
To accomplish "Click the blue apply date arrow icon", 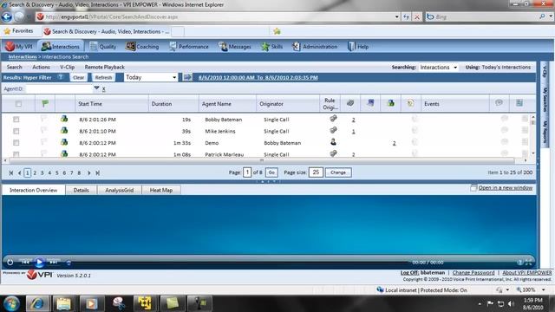I will coord(187,77).
